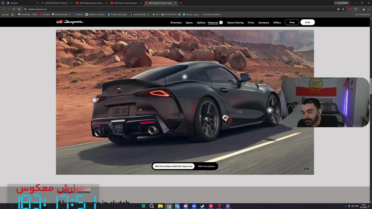Viewport: 372px width, 209px height.
Task: Open the split view button in toolbar
Action: point(19,9)
